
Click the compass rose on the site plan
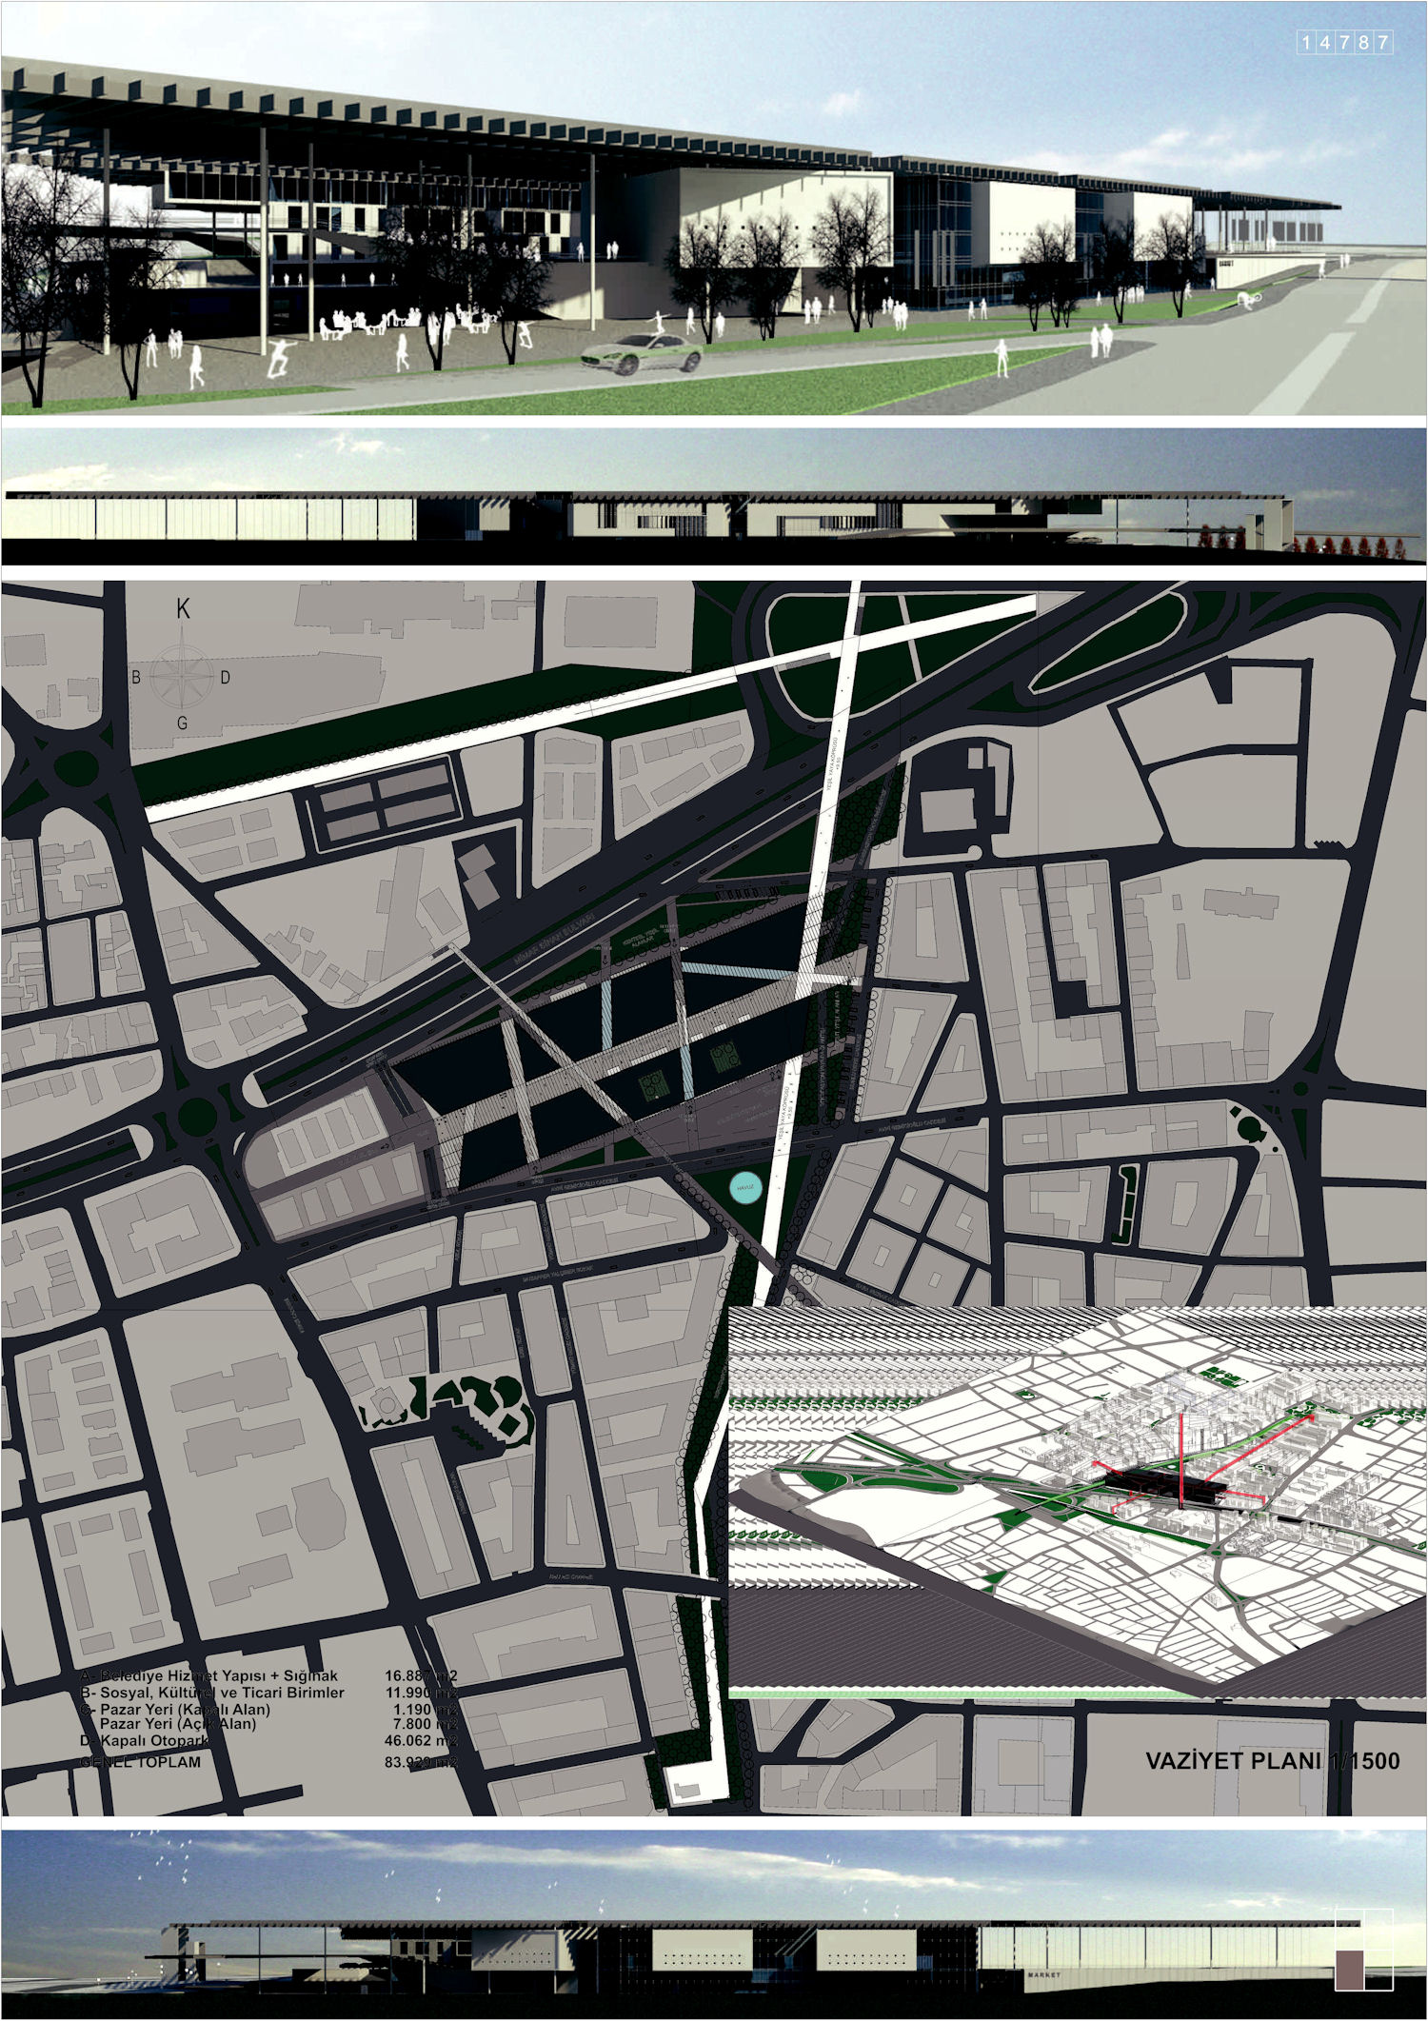[x=182, y=675]
